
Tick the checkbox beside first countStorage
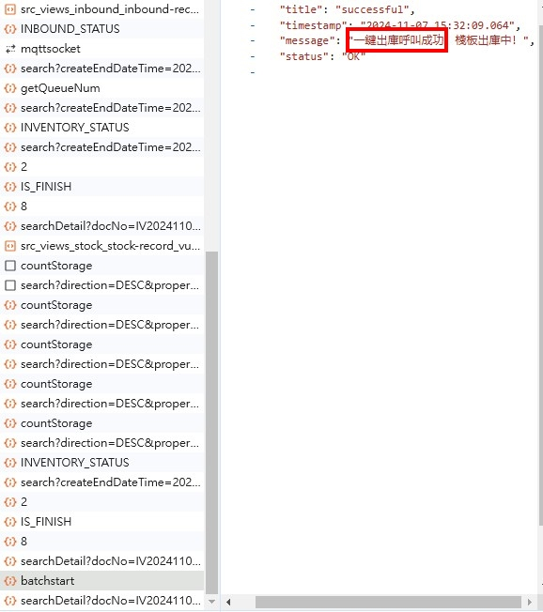click(x=10, y=266)
